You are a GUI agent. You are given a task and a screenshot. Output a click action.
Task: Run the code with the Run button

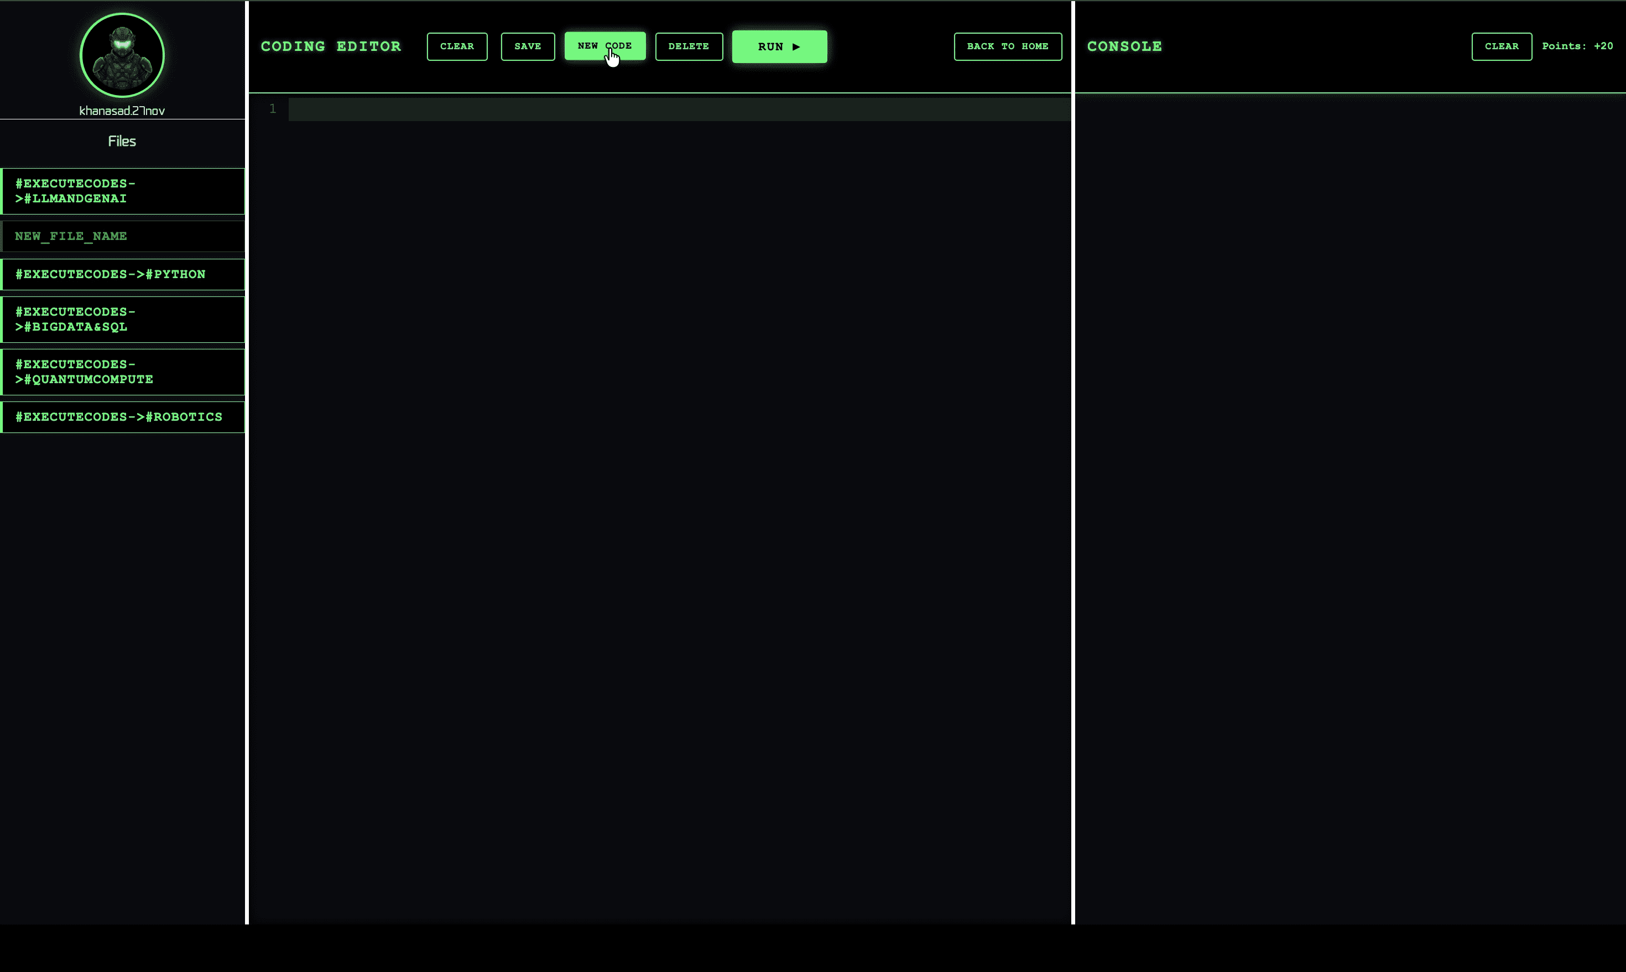pos(779,46)
